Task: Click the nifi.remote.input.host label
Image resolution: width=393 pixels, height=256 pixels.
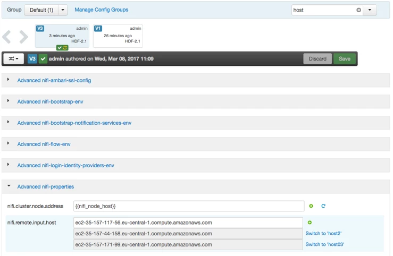Action: [x=31, y=223]
